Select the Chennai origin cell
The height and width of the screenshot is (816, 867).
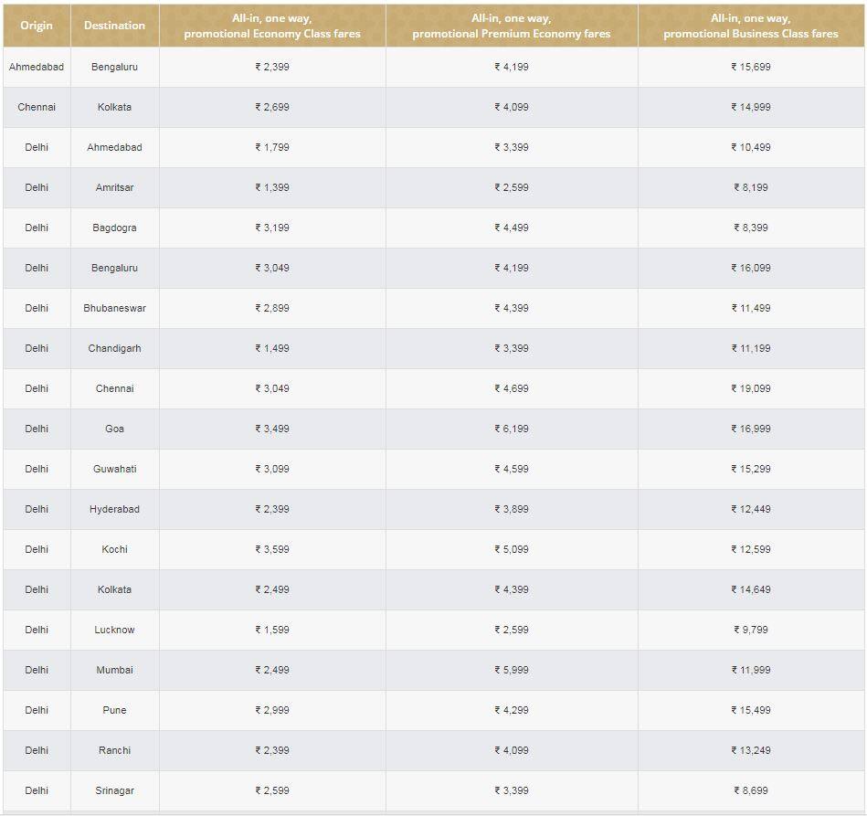(37, 107)
